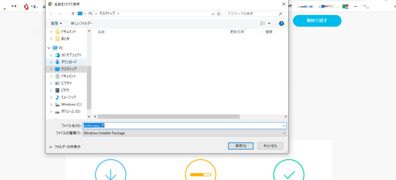396x180 pixels.
Task: Click horizontal scrollbar left arrow
Action: (95, 116)
